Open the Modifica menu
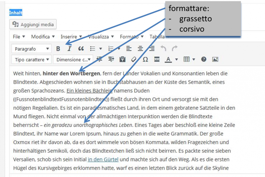The image size is (265, 177). point(43,37)
